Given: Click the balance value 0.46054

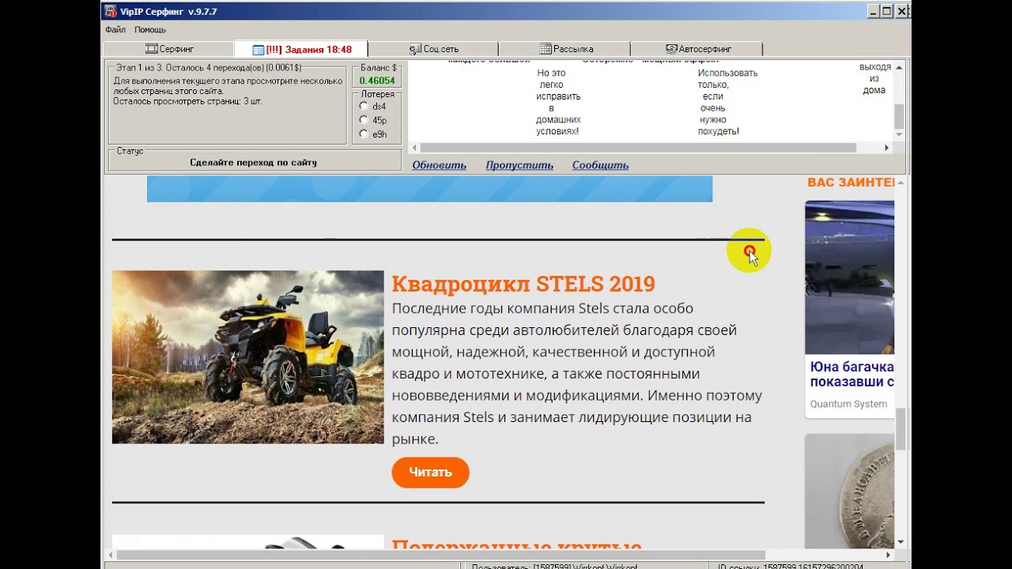Looking at the screenshot, I should pos(377,81).
